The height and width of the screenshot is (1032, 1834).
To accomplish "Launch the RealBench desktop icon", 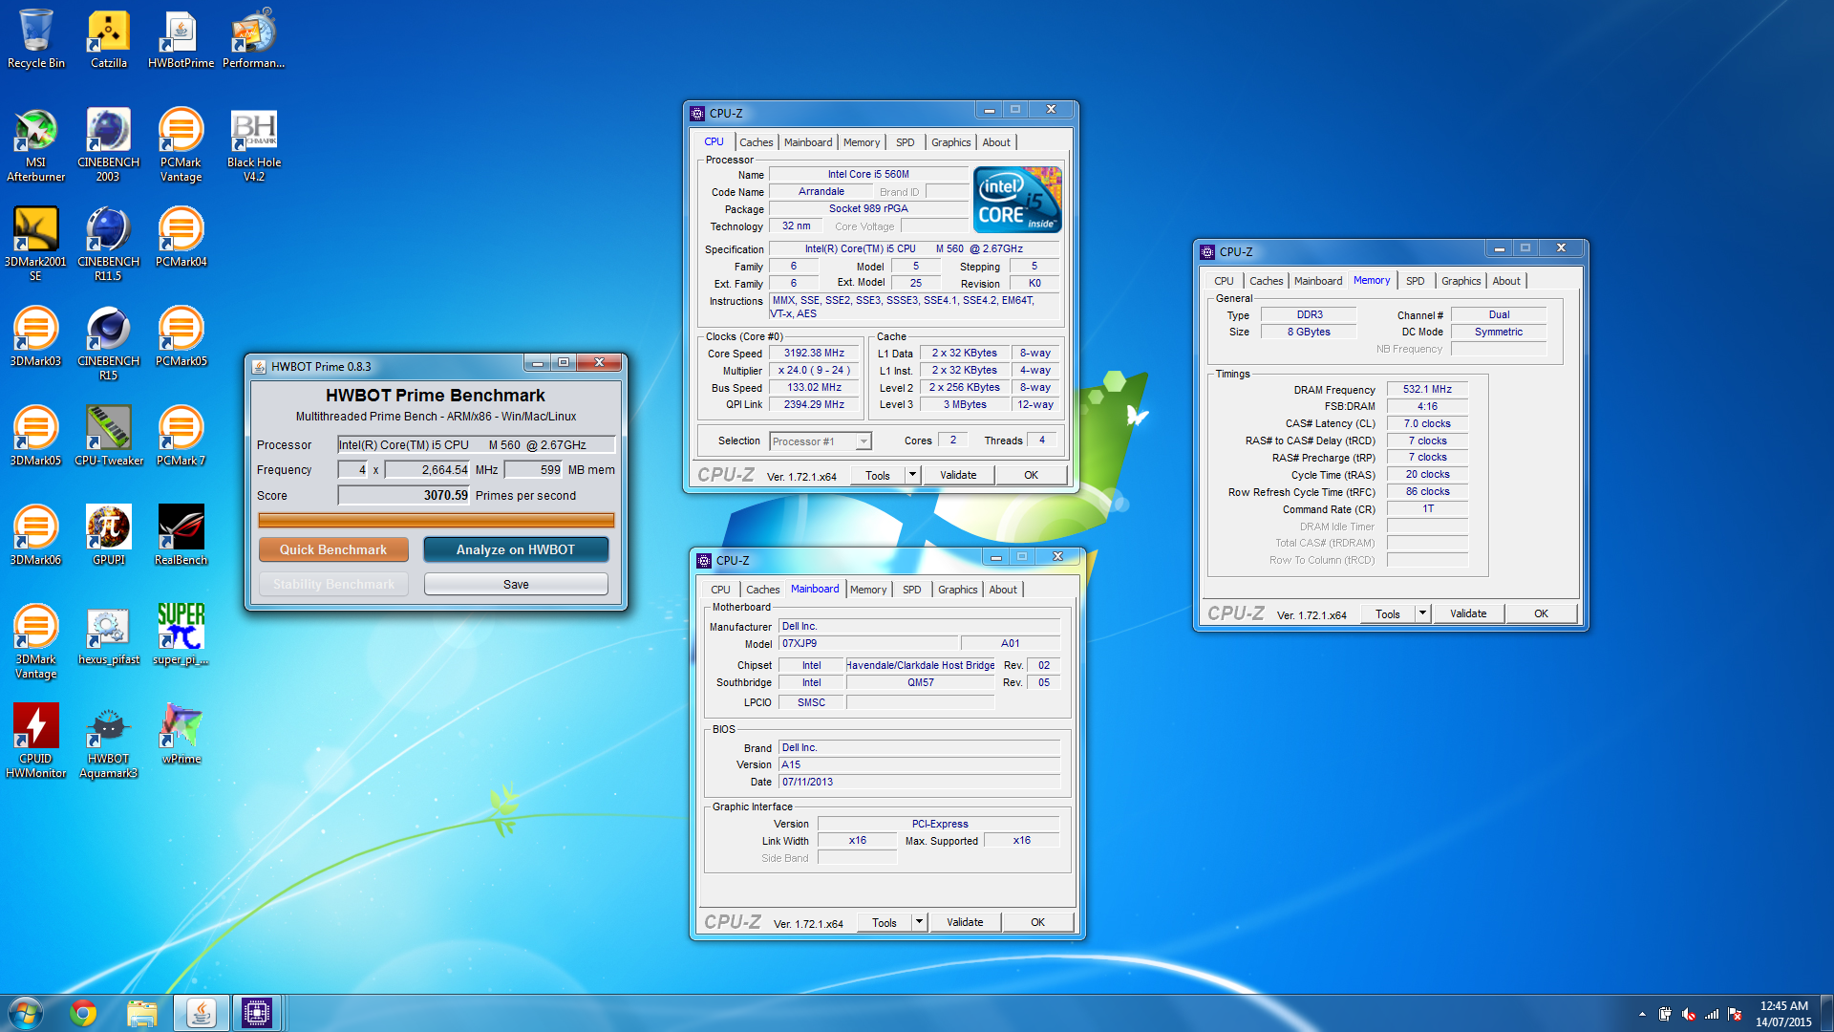I will tap(181, 535).
